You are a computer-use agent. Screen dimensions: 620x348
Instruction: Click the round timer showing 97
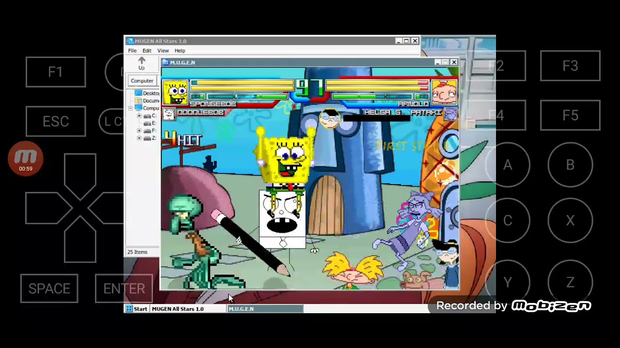310,88
